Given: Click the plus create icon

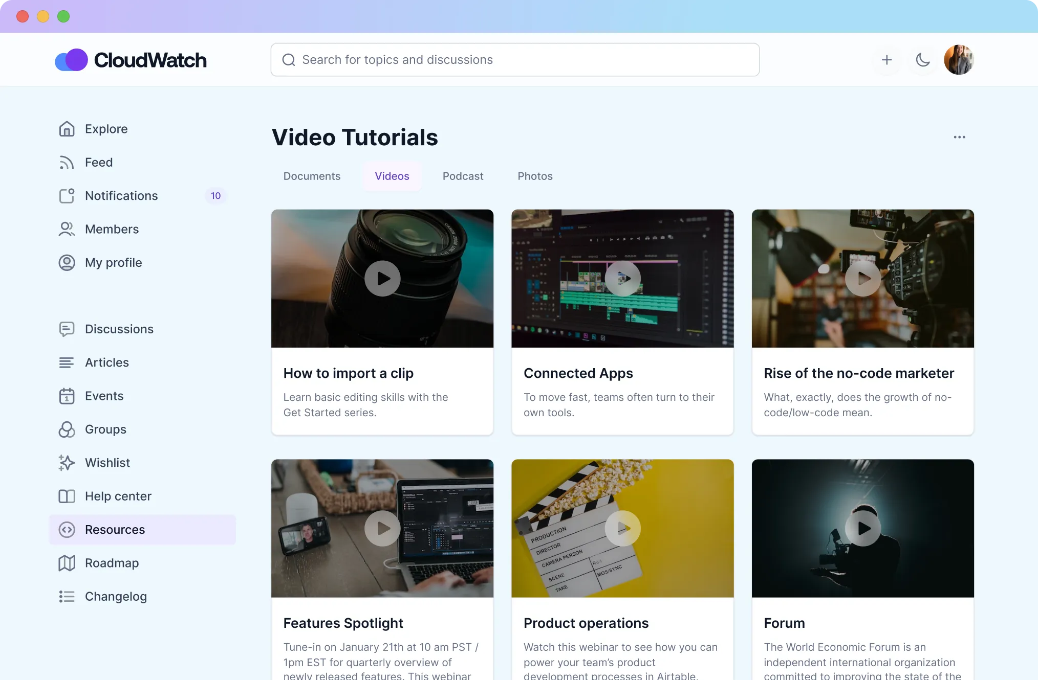Looking at the screenshot, I should pyautogui.click(x=886, y=60).
